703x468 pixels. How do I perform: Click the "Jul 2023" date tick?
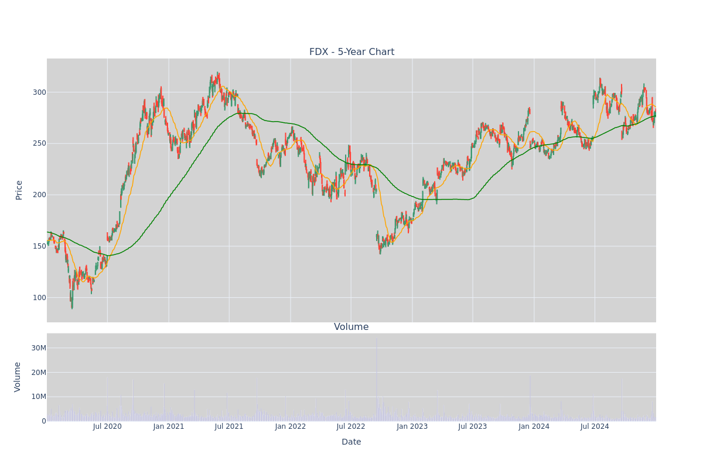coord(473,426)
